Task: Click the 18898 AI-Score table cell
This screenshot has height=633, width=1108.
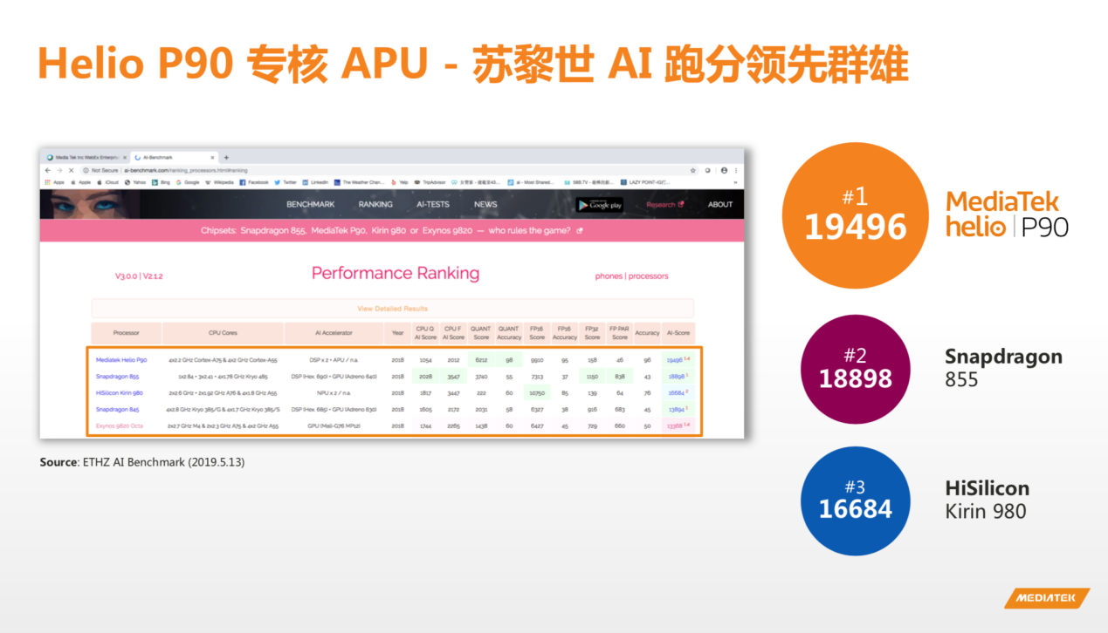Action: point(678,377)
